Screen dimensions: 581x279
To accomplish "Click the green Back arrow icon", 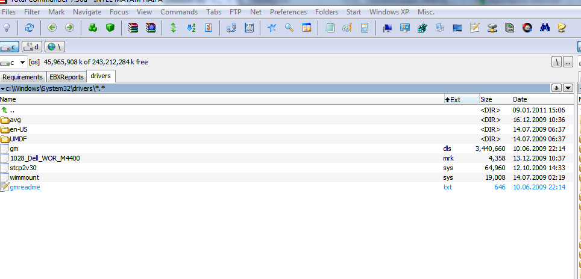I will (52, 27).
